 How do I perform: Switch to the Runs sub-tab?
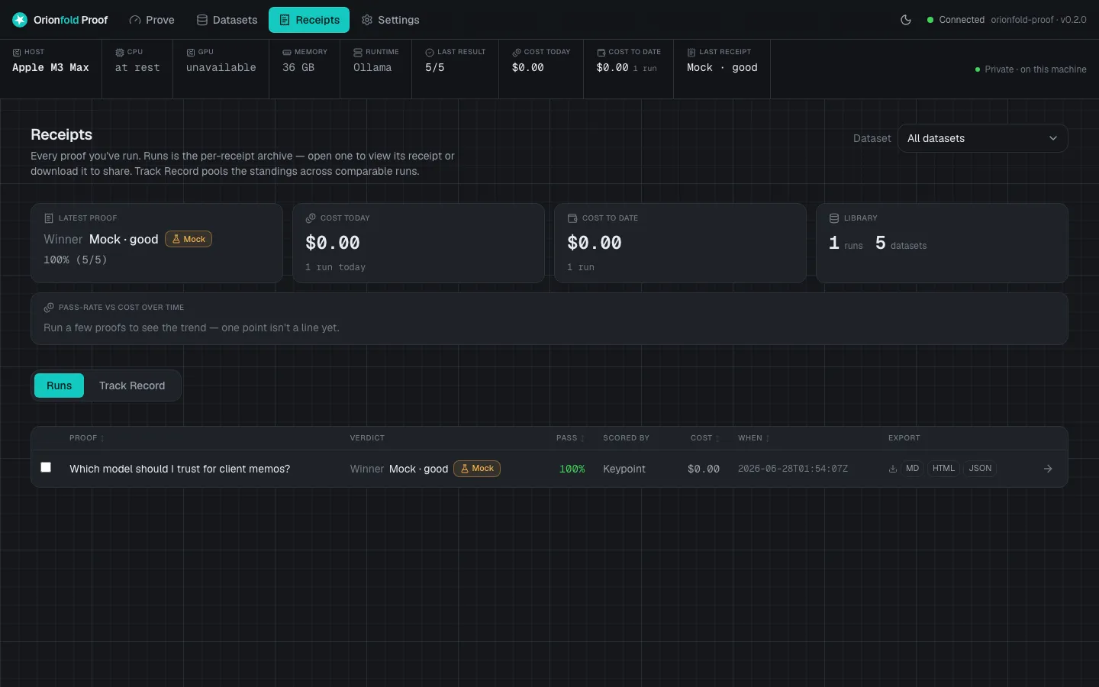(x=59, y=385)
